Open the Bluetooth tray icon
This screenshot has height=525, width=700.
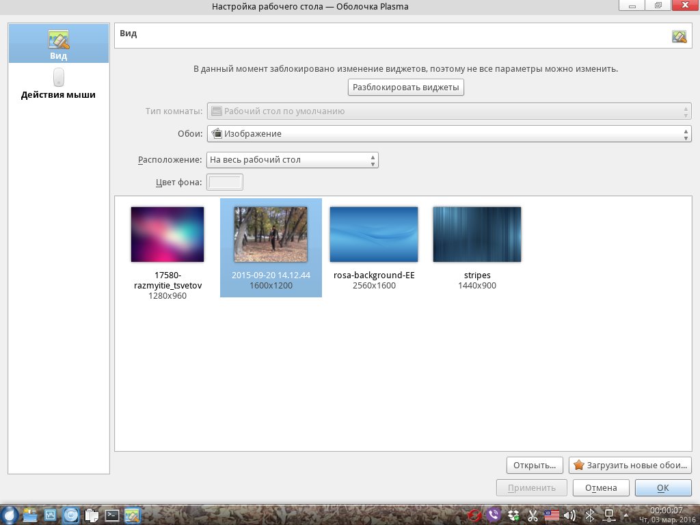point(589,515)
